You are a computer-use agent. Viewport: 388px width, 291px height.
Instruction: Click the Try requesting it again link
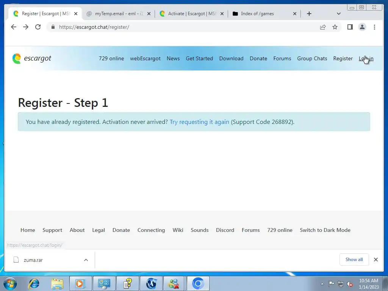199,122
